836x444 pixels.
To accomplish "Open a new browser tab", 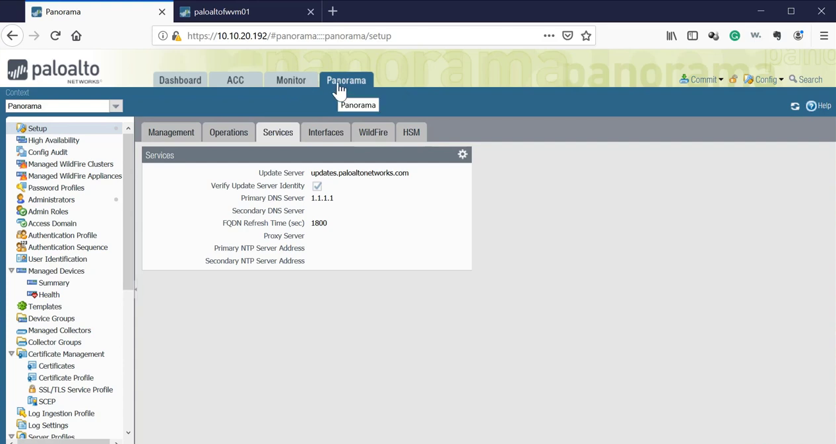I will [x=333, y=11].
